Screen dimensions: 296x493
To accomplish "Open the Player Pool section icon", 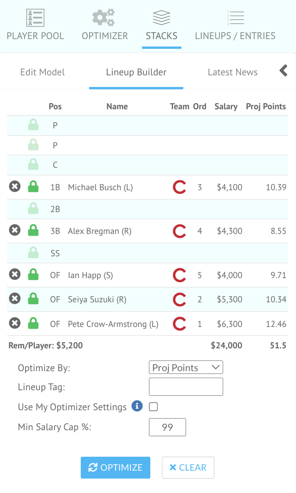I will (35, 18).
